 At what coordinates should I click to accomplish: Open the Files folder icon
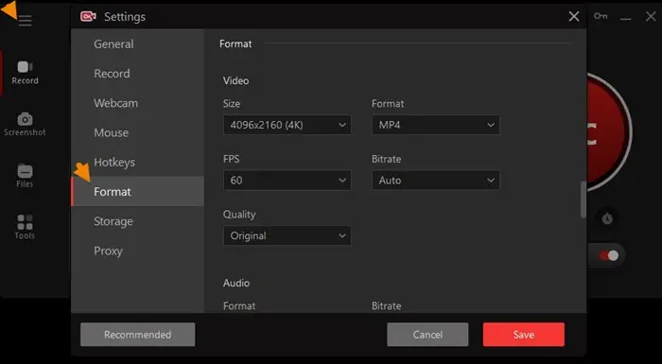point(25,171)
